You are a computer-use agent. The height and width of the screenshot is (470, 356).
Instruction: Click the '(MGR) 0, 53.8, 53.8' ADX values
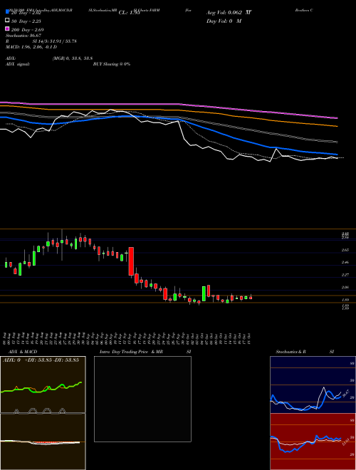72,58
